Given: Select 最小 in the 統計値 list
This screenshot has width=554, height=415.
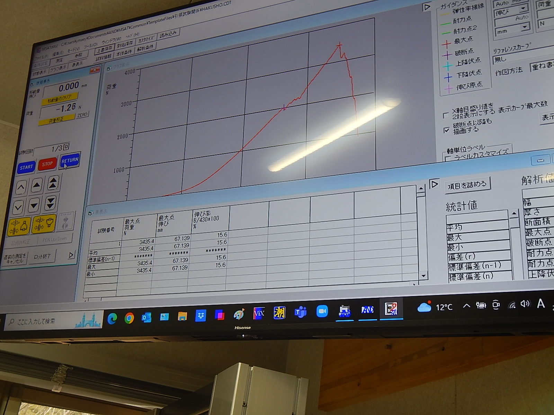Looking at the screenshot, I should tap(479, 247).
